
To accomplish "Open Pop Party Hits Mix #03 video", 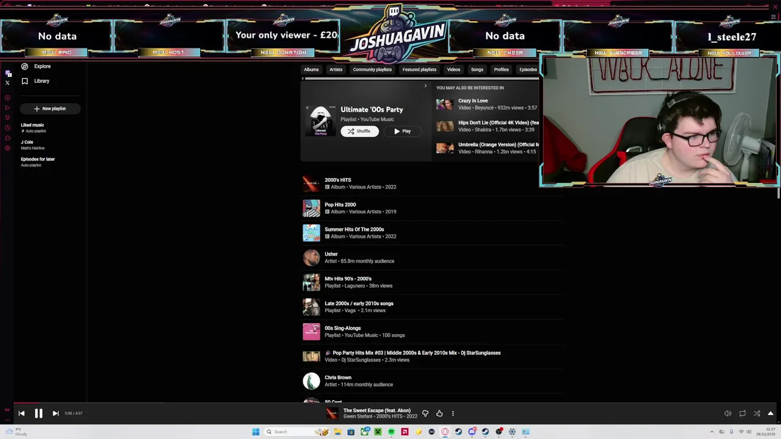I will [433, 356].
